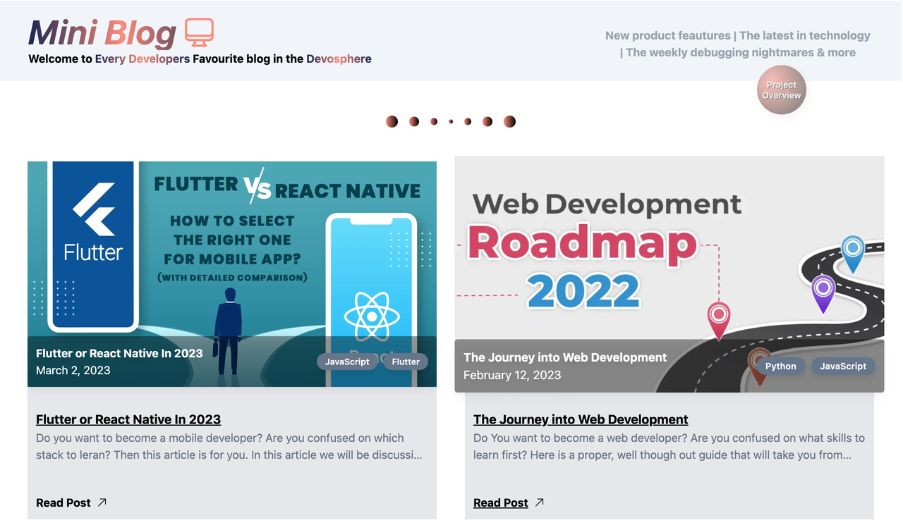Open the Web Development Roadmap 2022 thumbnail

pos(669,274)
